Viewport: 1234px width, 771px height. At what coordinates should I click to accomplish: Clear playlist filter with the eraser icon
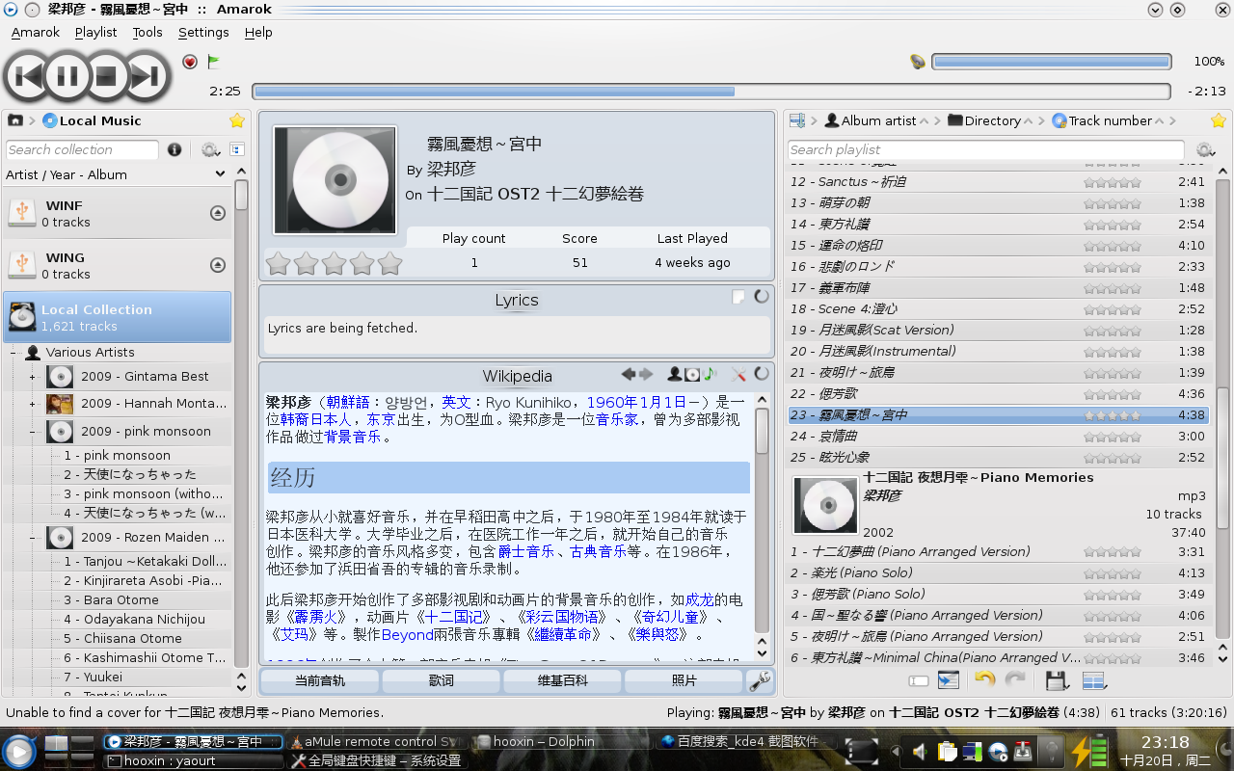pos(918,681)
